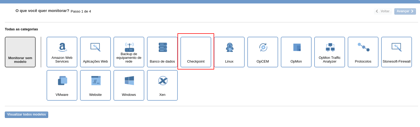Open Backup de equipamento de rede category
420x127 pixels.
pyautogui.click(x=129, y=47)
